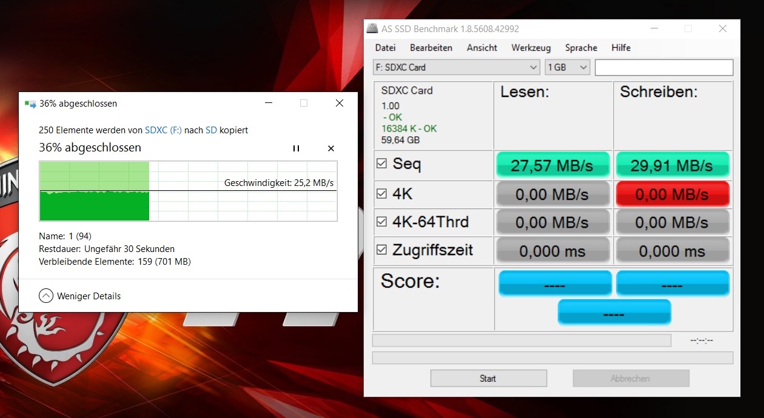Click the copy speed graph
This screenshot has height=418, width=764.
(x=188, y=191)
